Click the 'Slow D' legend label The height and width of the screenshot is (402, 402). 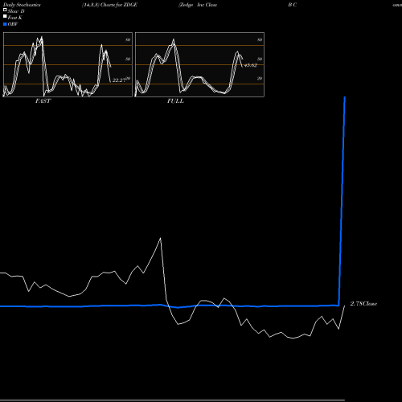[x=16, y=11]
